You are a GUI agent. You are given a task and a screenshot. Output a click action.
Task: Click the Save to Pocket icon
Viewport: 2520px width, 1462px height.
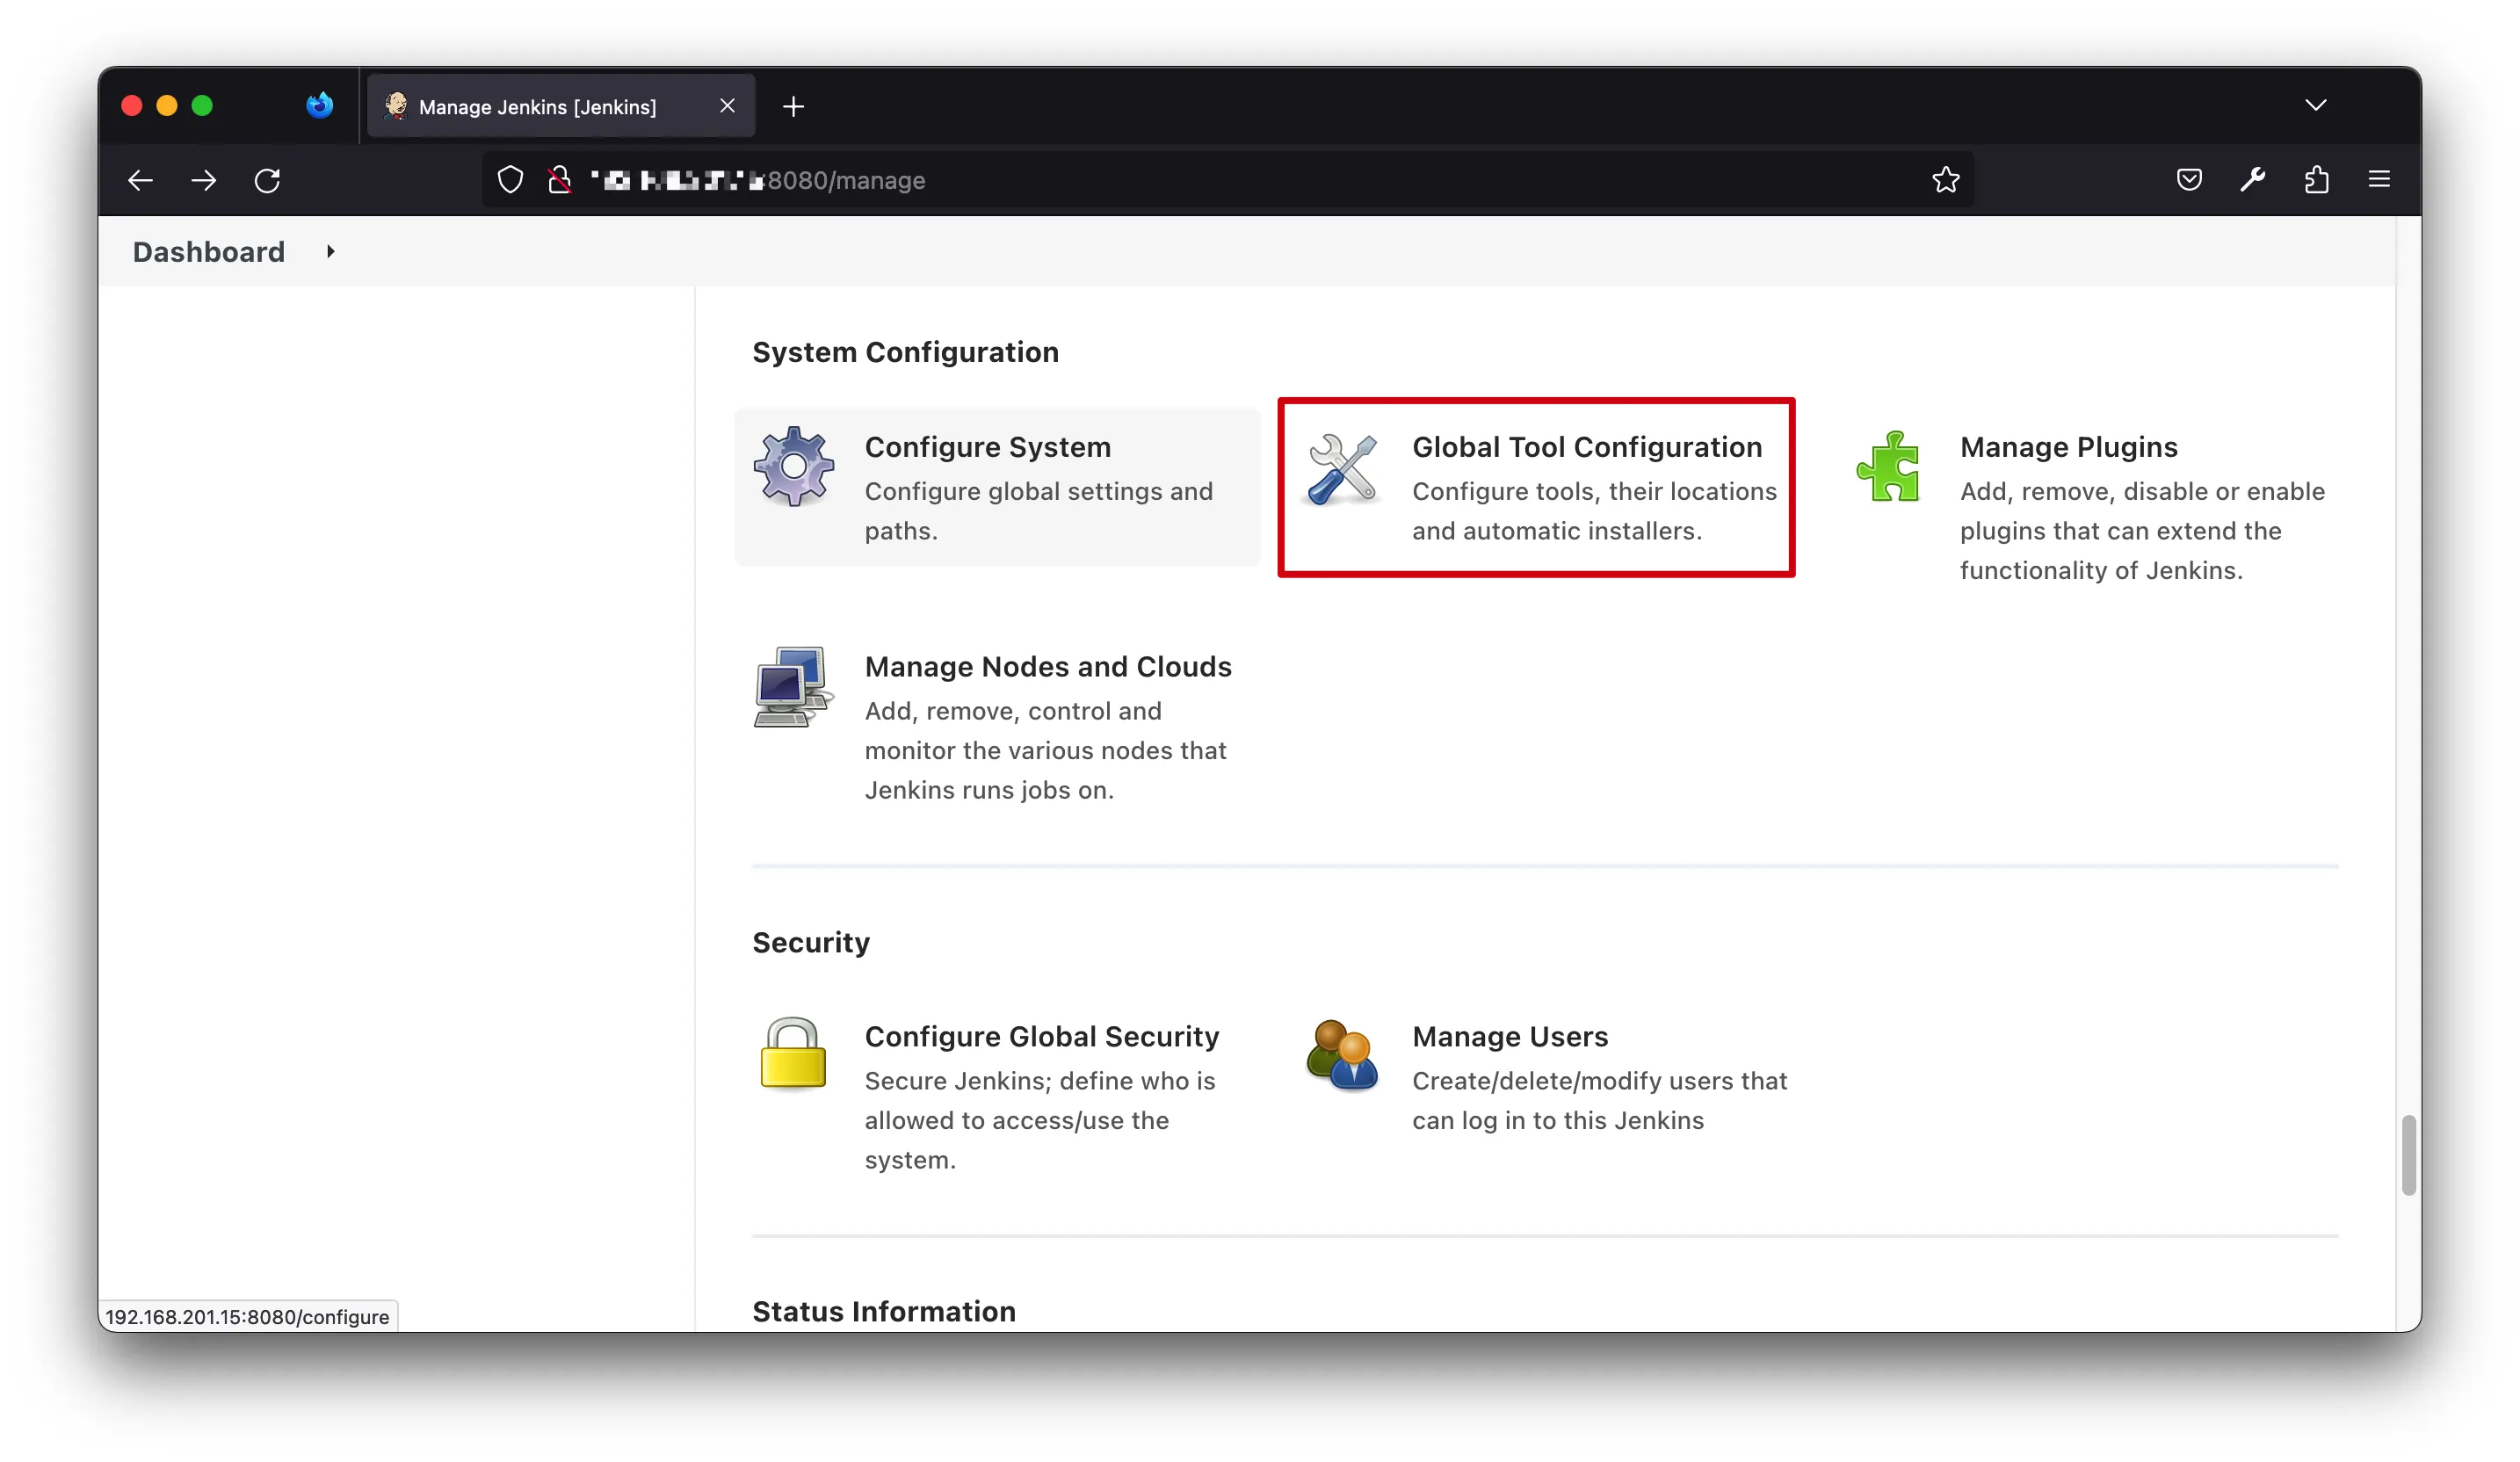click(2189, 180)
